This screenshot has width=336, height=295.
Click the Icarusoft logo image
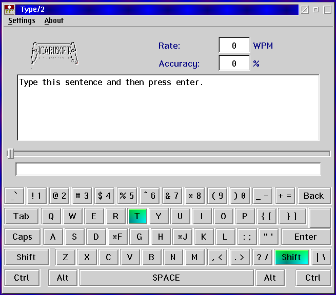point(53,53)
